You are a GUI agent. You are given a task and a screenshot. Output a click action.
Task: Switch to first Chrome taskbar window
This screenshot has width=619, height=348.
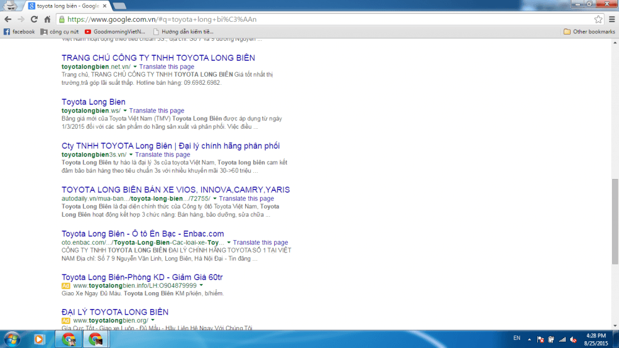pos(69,339)
